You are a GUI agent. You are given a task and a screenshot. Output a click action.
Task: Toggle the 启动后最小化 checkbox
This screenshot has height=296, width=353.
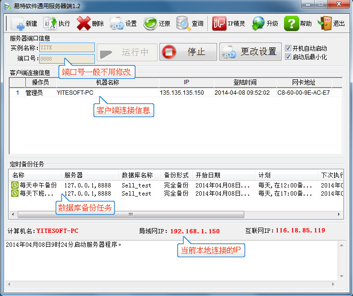click(288, 56)
